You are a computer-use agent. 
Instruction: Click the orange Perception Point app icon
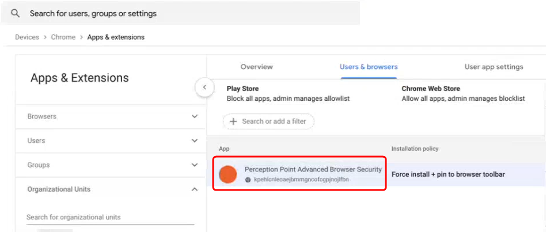(x=227, y=174)
